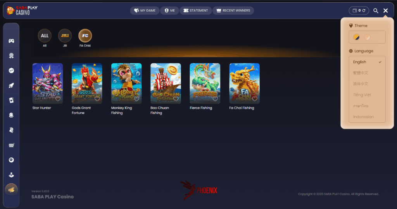This screenshot has width=397, height=209.
Task: Select the ALL providers filter
Action: click(45, 36)
